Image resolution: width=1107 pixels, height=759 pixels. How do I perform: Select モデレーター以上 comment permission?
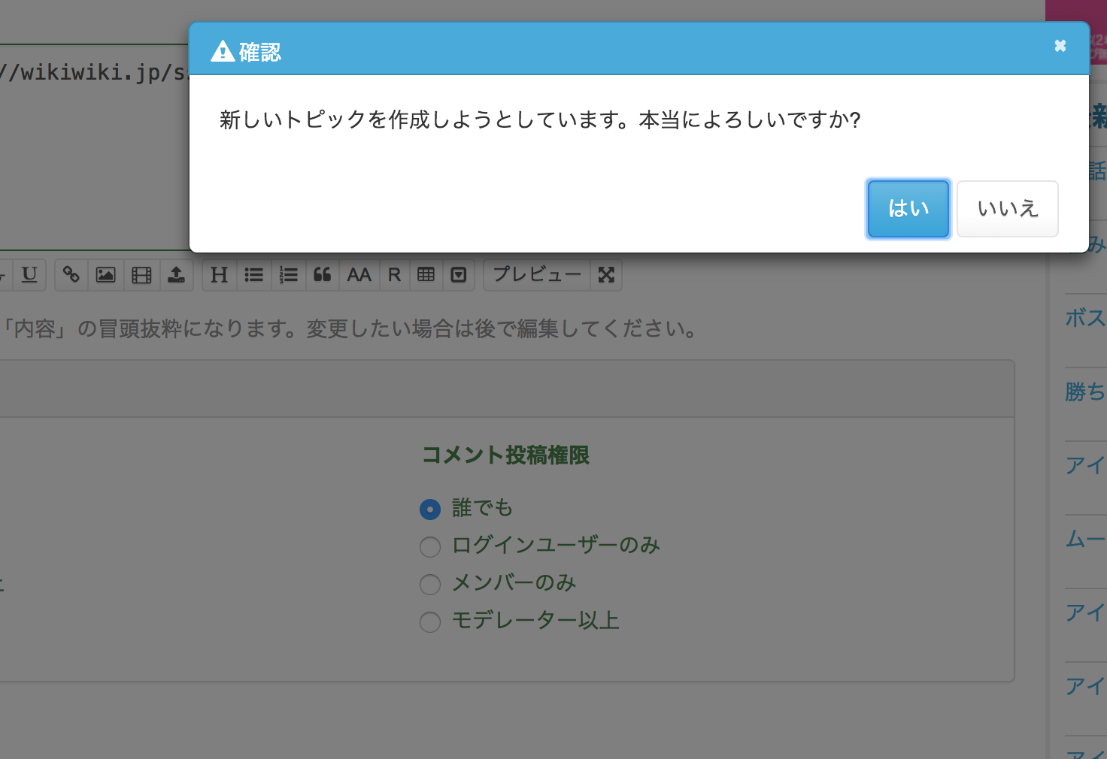tap(430, 622)
